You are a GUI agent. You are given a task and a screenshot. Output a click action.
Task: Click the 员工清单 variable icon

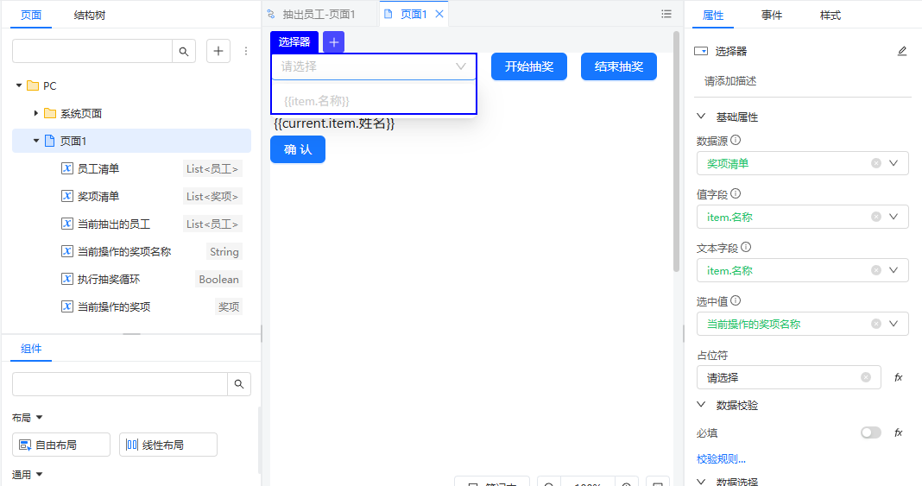(x=67, y=168)
